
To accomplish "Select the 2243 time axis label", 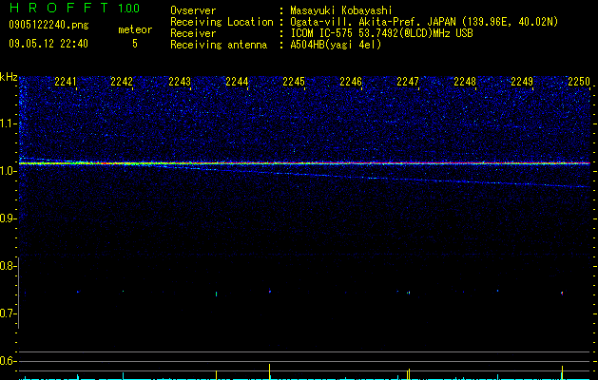I will (x=180, y=81).
